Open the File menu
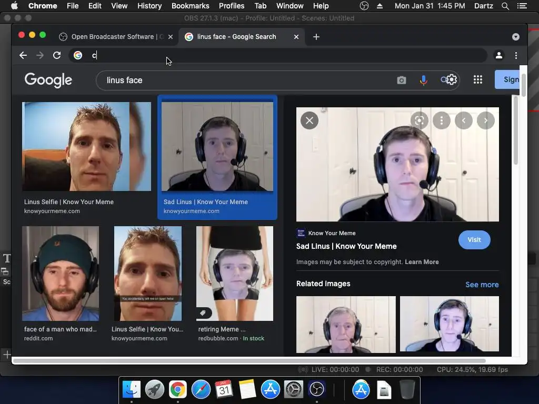The image size is (539, 404). [x=73, y=6]
